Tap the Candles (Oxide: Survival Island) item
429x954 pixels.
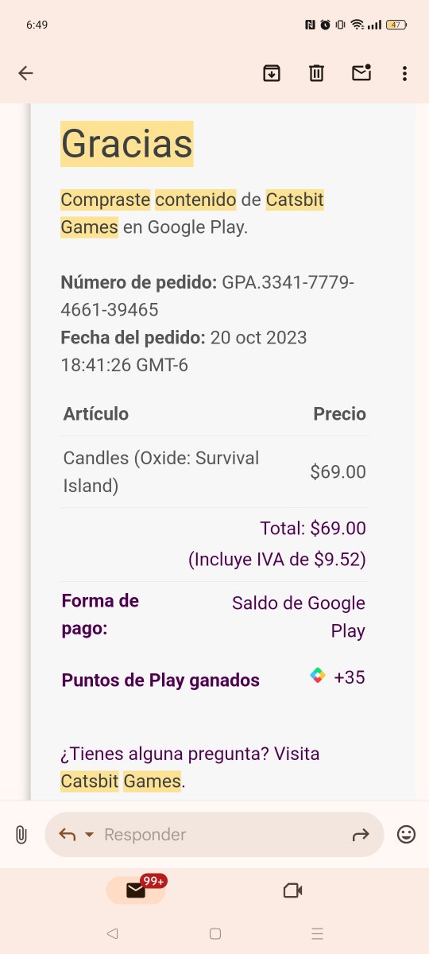[x=161, y=471]
